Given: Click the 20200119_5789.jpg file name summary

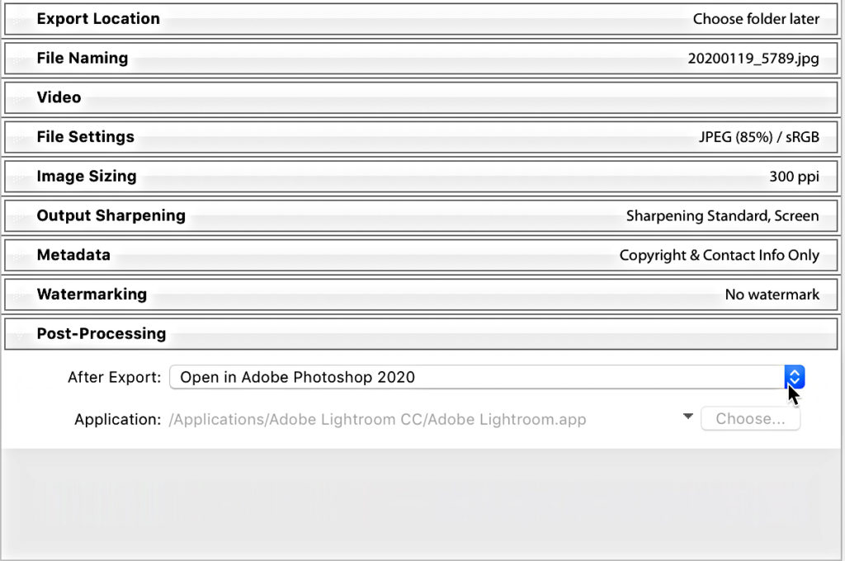Looking at the screenshot, I should click(x=753, y=59).
